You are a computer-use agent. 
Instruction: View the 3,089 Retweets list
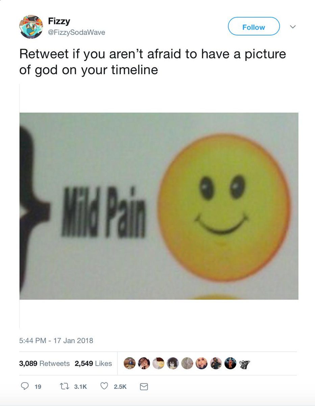44,363
